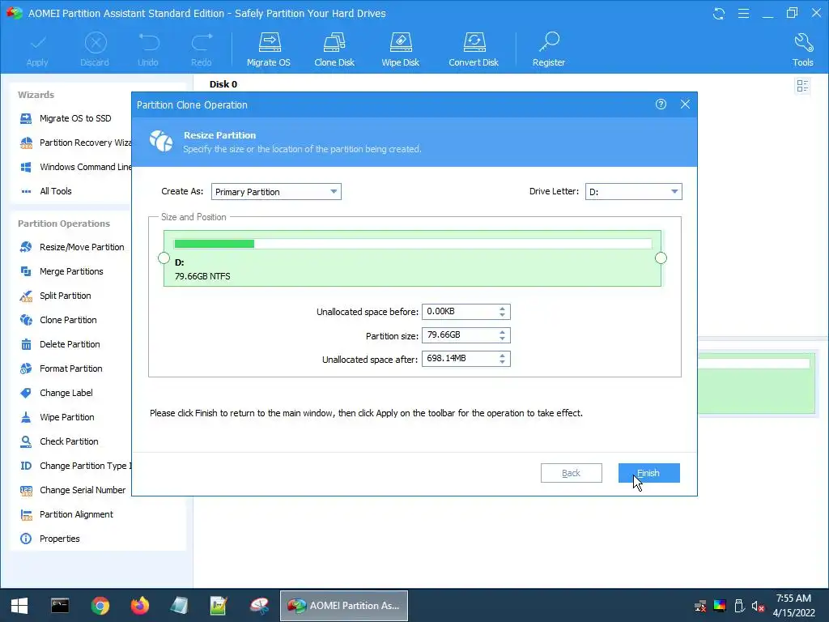Grab the left partition resize handle
The width and height of the screenshot is (829, 622).
(164, 258)
